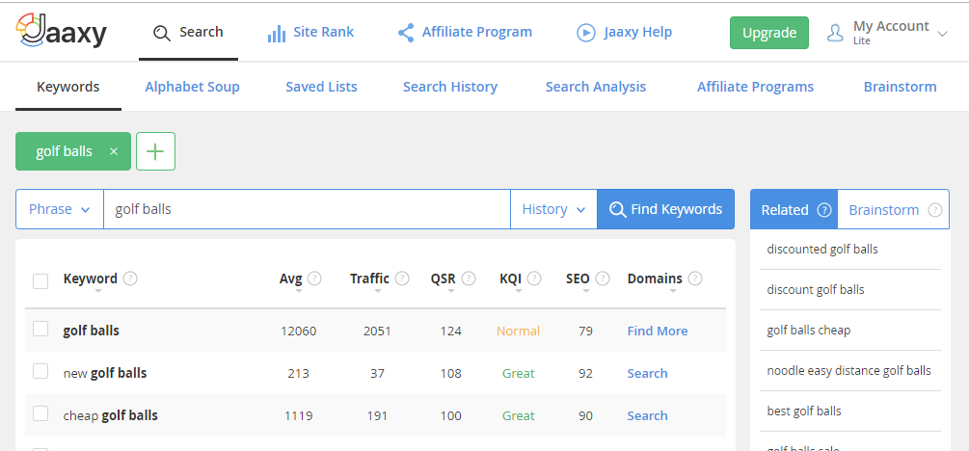The image size is (969, 451).
Task: Click help icon next to QSR column
Action: click(x=469, y=279)
